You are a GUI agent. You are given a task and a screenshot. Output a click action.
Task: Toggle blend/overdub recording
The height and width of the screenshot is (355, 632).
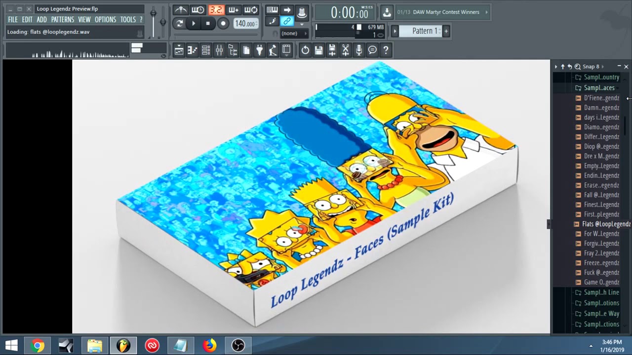[234, 10]
